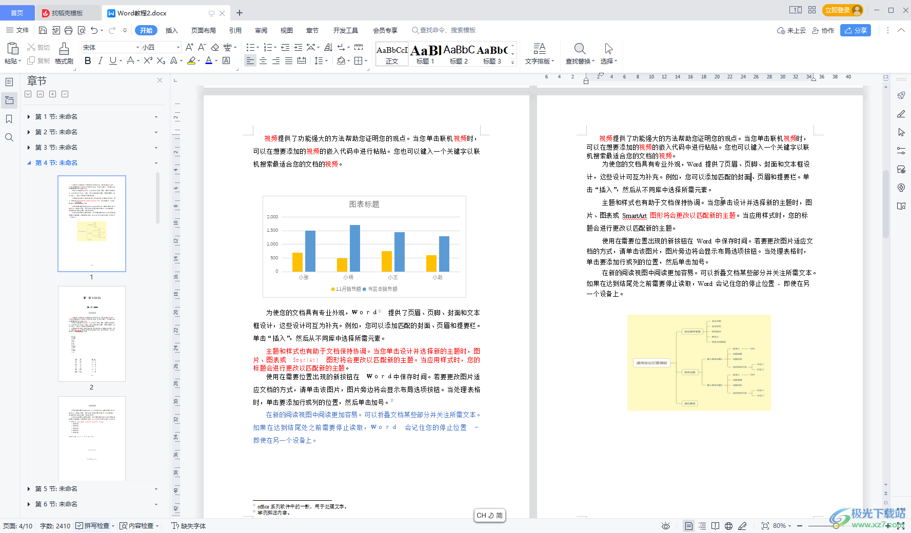Open the 文件 menu
Viewport: 911px width, 533px height.
coord(17,30)
